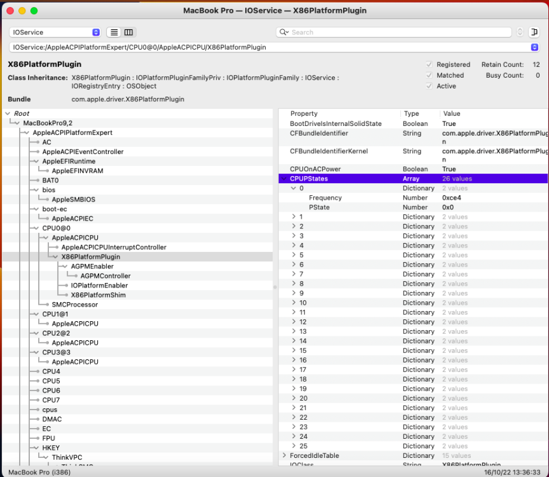The image size is (549, 477).
Task: Collapse the CPU1@1 tree node
Action: point(36,314)
